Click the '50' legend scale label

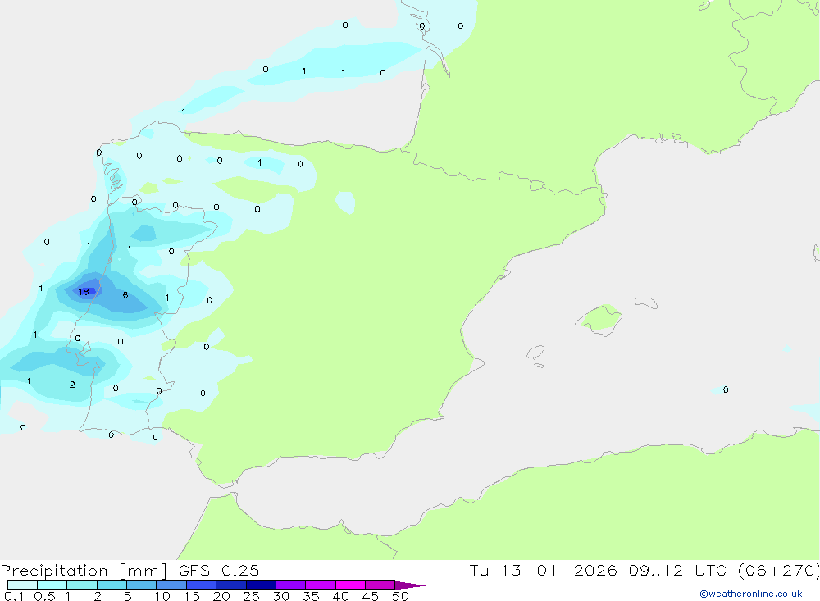[x=400, y=596]
